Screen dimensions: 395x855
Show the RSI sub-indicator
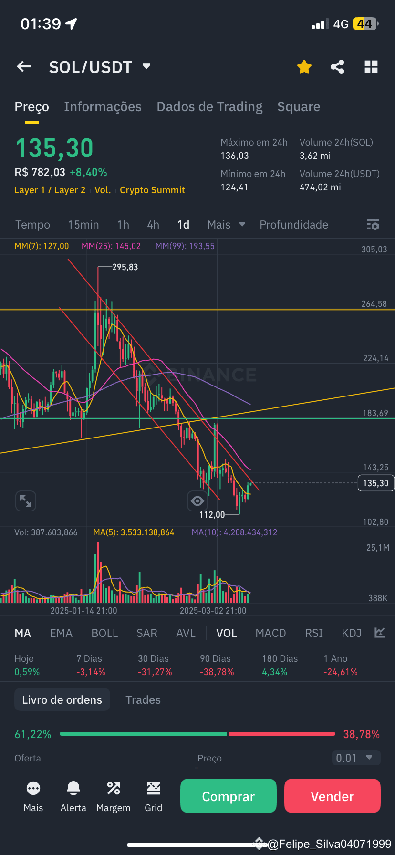pyautogui.click(x=314, y=633)
